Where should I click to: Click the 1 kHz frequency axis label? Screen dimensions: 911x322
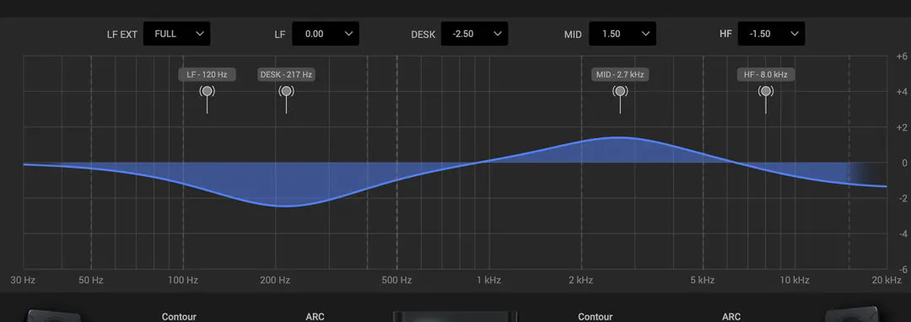click(488, 280)
